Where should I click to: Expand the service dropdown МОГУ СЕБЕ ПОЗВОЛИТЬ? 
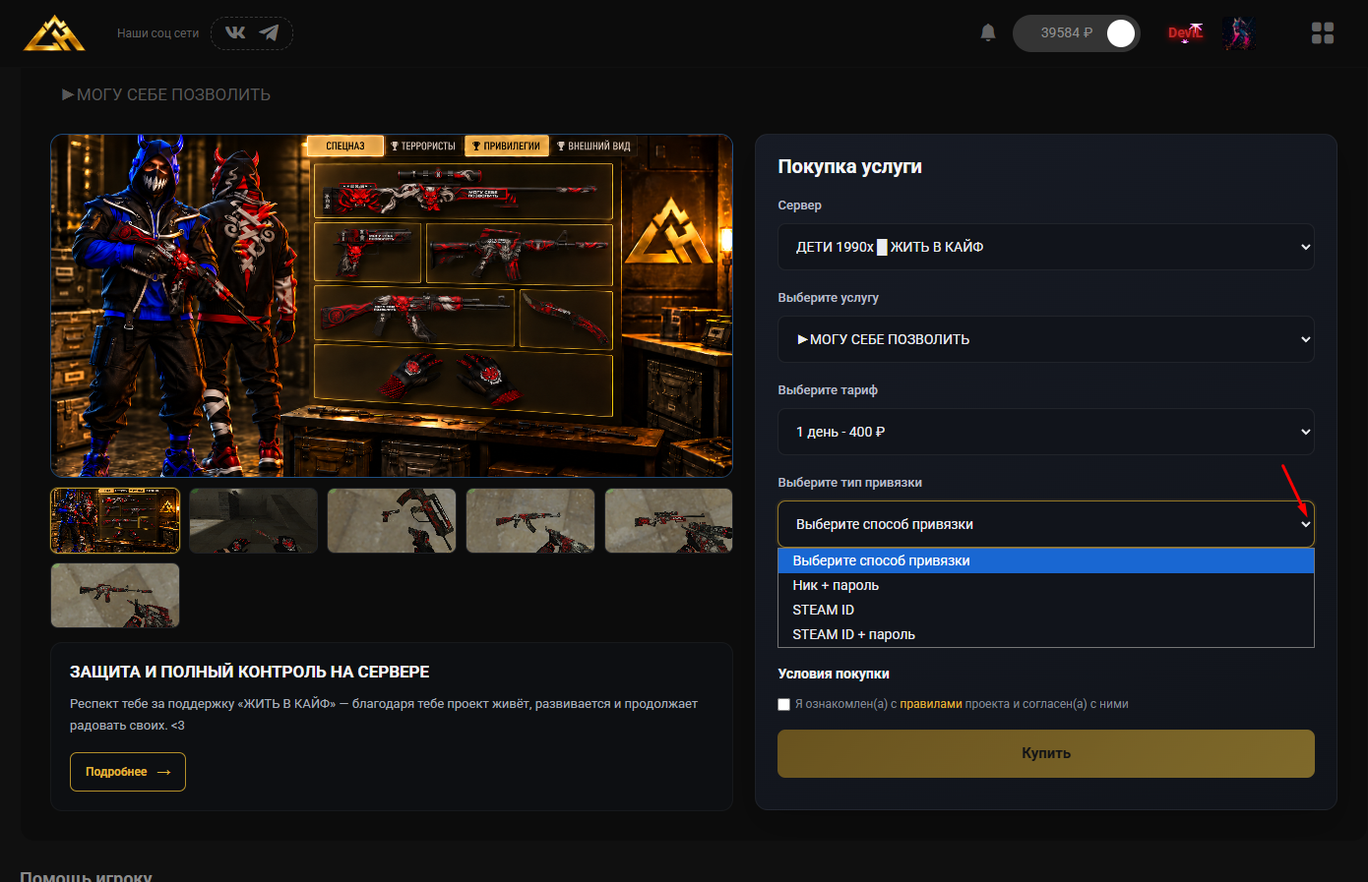coord(1046,339)
